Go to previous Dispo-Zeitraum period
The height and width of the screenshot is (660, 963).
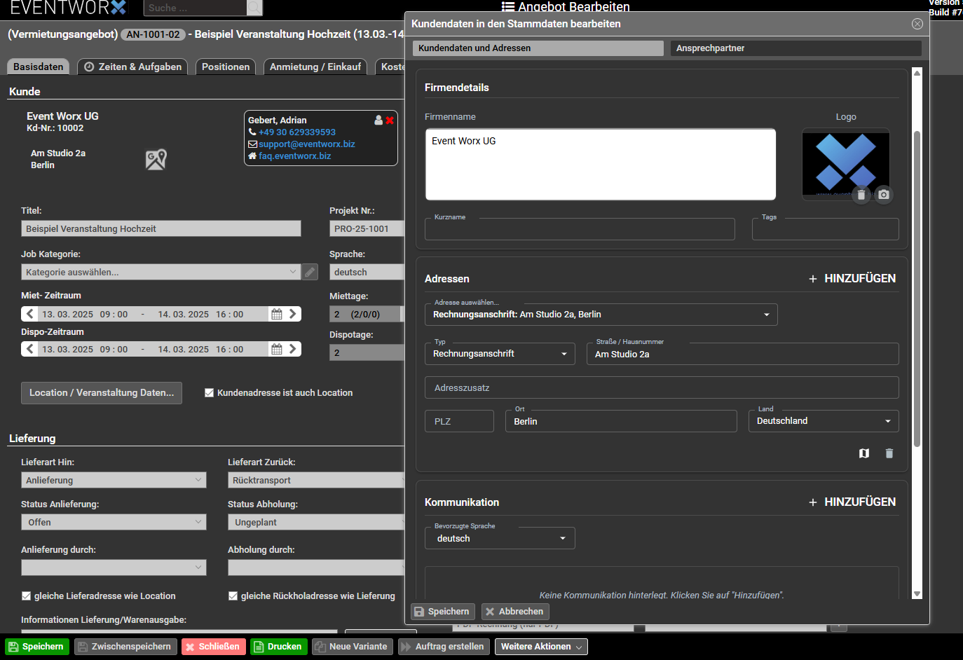coord(29,349)
